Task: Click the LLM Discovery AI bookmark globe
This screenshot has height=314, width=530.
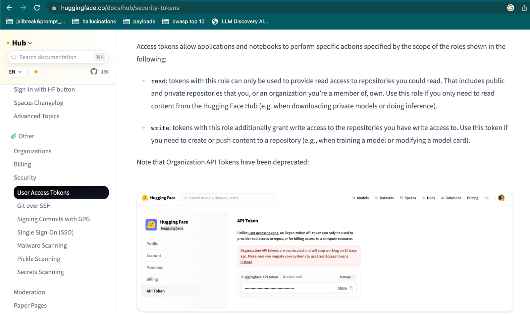Action: [215, 22]
